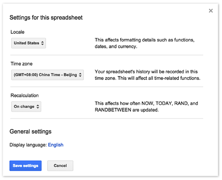Viewport: 222px width, 180px height.
Task: Close the spreadsheet settings dialog
Action: [x=211, y=11]
